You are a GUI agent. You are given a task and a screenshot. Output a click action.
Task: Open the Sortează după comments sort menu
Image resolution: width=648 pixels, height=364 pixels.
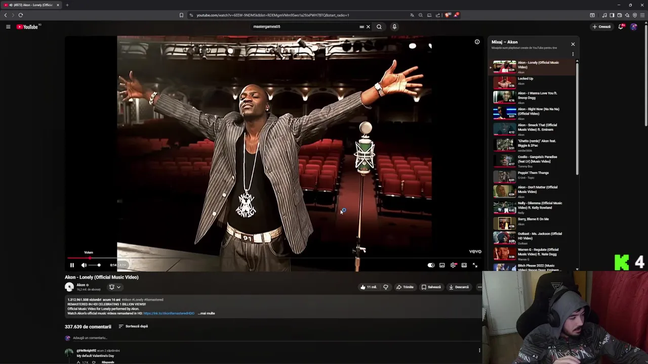tap(133, 327)
